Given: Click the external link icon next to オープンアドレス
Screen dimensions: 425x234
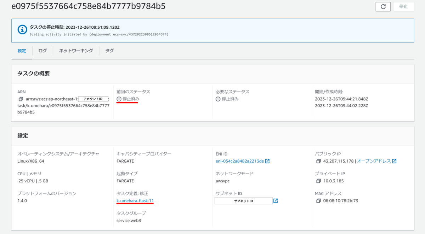Looking at the screenshot, I should (x=394, y=161).
